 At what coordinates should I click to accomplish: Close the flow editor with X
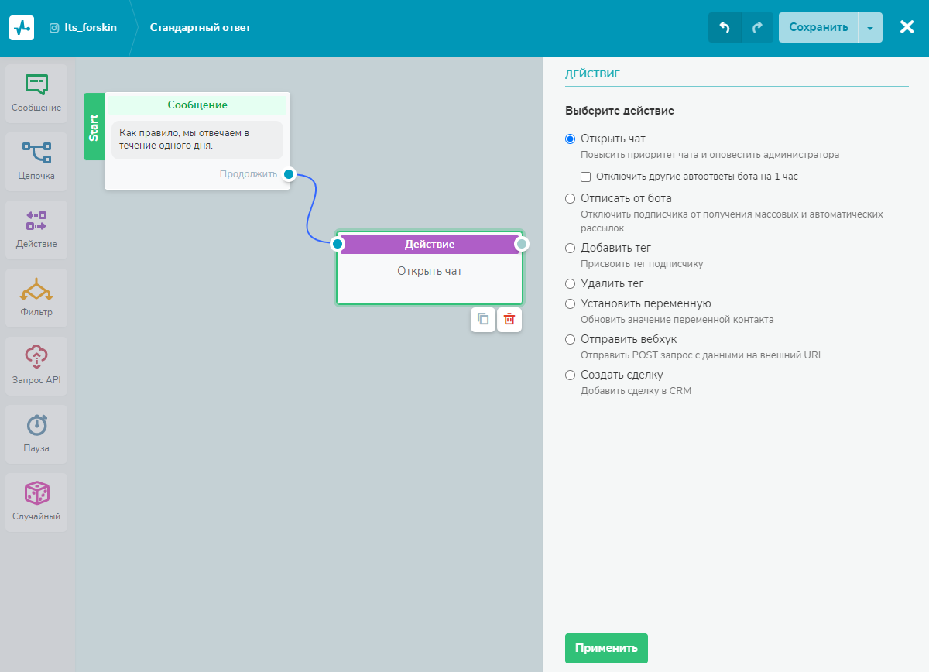pos(907,27)
